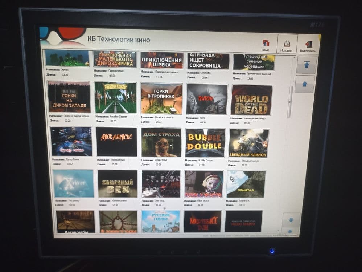Click the "Paradise Coaster" name caption text

point(118,117)
